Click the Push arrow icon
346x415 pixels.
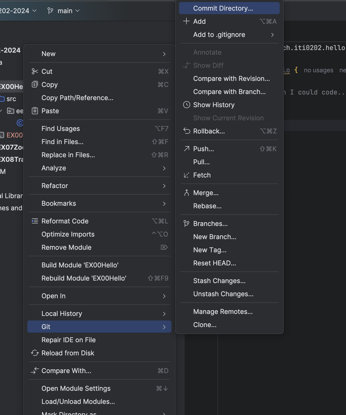click(186, 149)
